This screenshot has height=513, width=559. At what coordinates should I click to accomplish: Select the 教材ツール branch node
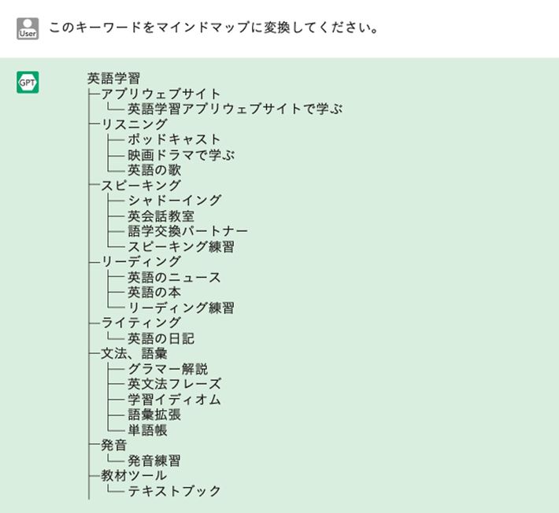coord(134,476)
